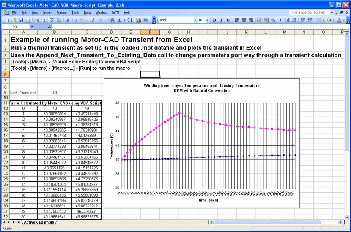Sort ascending with the A-Z icon

[x=130, y=20]
